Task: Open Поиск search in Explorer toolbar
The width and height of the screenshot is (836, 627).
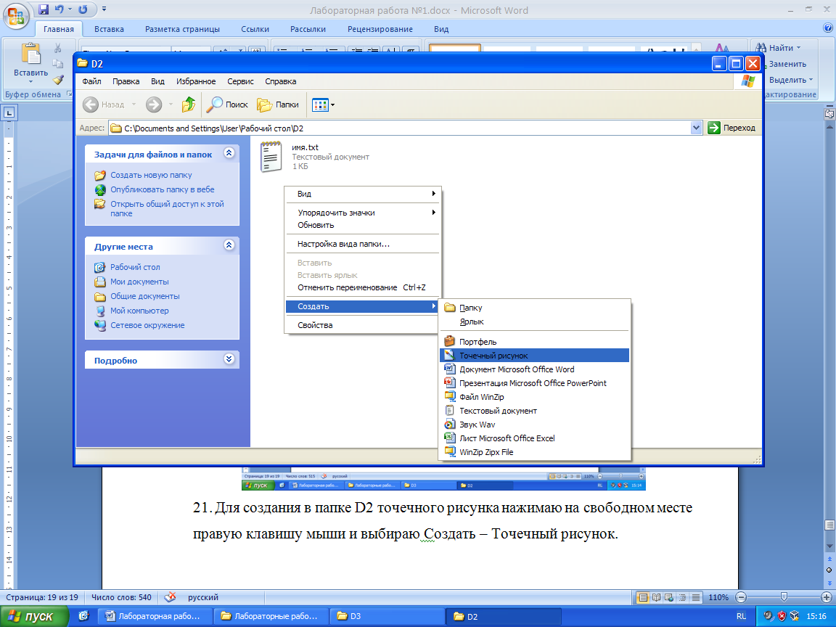Action: pyautogui.click(x=227, y=104)
